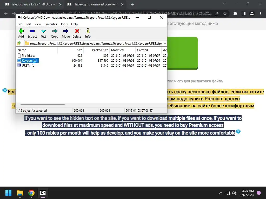Open the Tools menu
266x199 pixels.
tap(64, 24)
